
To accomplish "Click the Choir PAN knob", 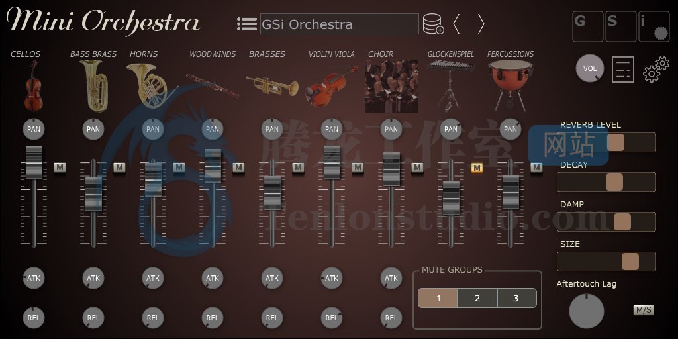I will pyautogui.click(x=391, y=129).
